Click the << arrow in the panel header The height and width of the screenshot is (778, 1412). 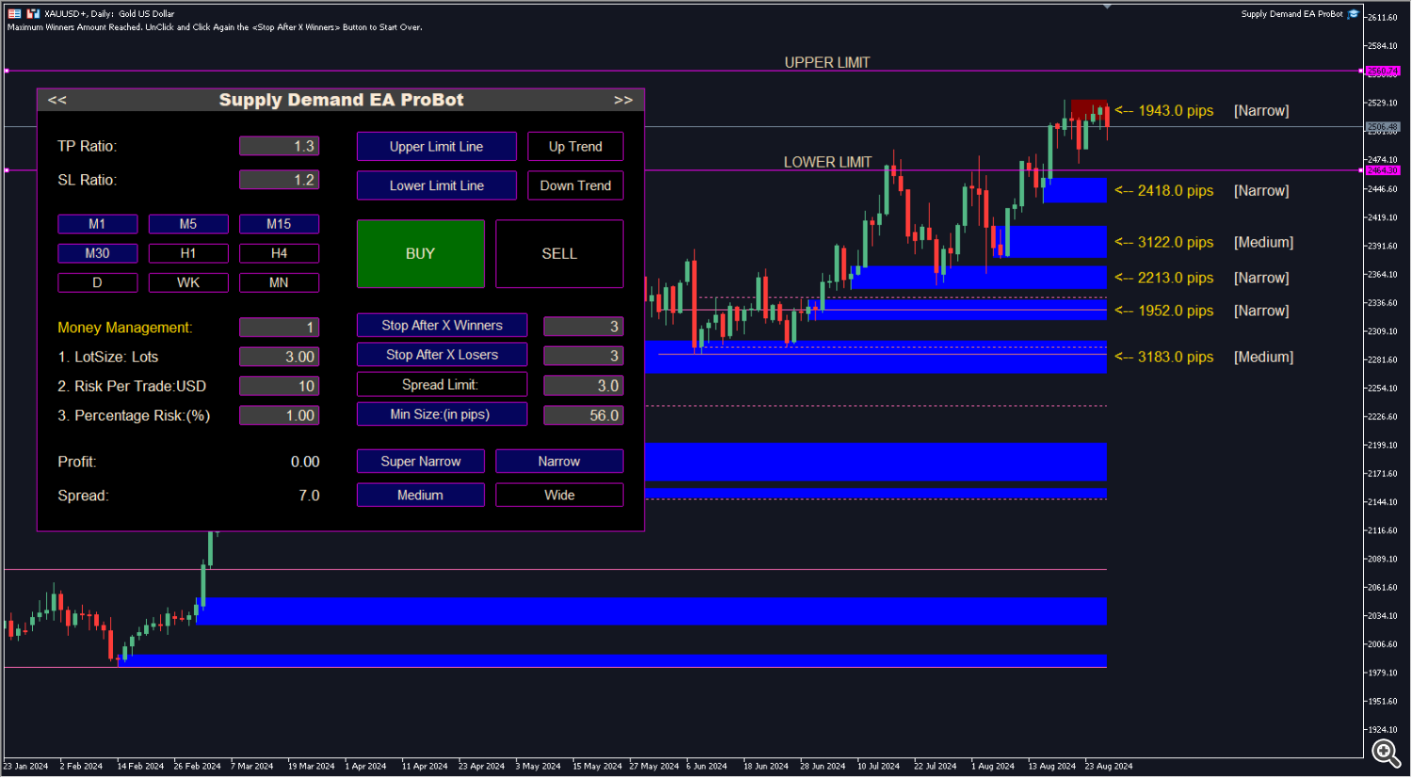tap(57, 100)
